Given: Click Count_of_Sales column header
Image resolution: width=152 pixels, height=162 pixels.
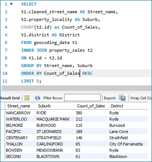Looking at the screenshot, I should (91, 106).
